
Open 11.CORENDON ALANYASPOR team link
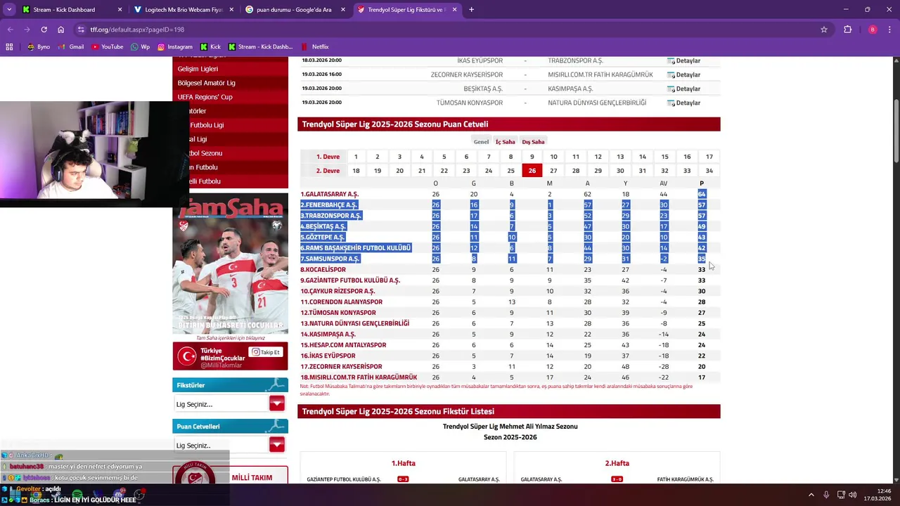[342, 302]
